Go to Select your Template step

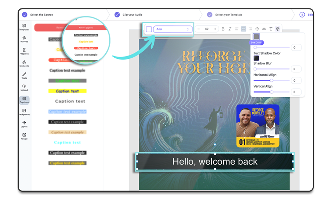[229, 15]
